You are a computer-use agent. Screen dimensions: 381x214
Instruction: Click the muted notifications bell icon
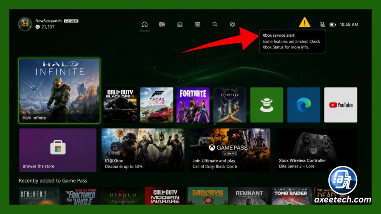[322, 24]
